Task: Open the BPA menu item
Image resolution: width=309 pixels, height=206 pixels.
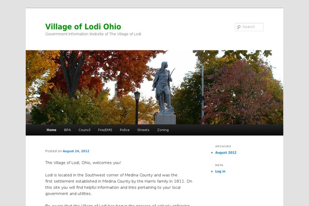Action: (67, 130)
